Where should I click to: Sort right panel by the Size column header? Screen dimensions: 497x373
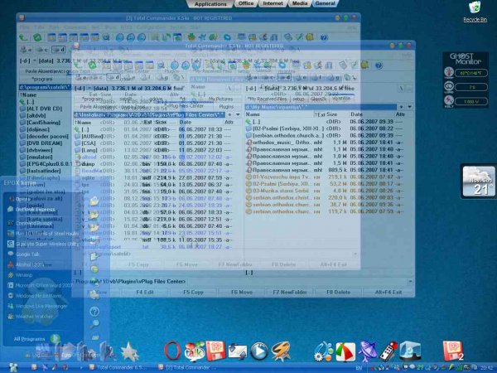(332, 114)
